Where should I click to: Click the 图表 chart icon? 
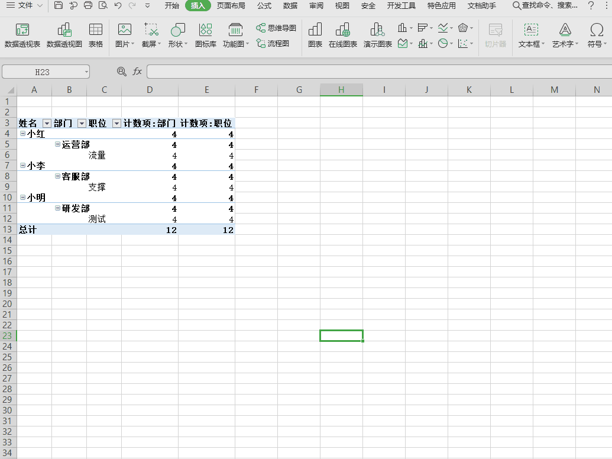point(315,35)
